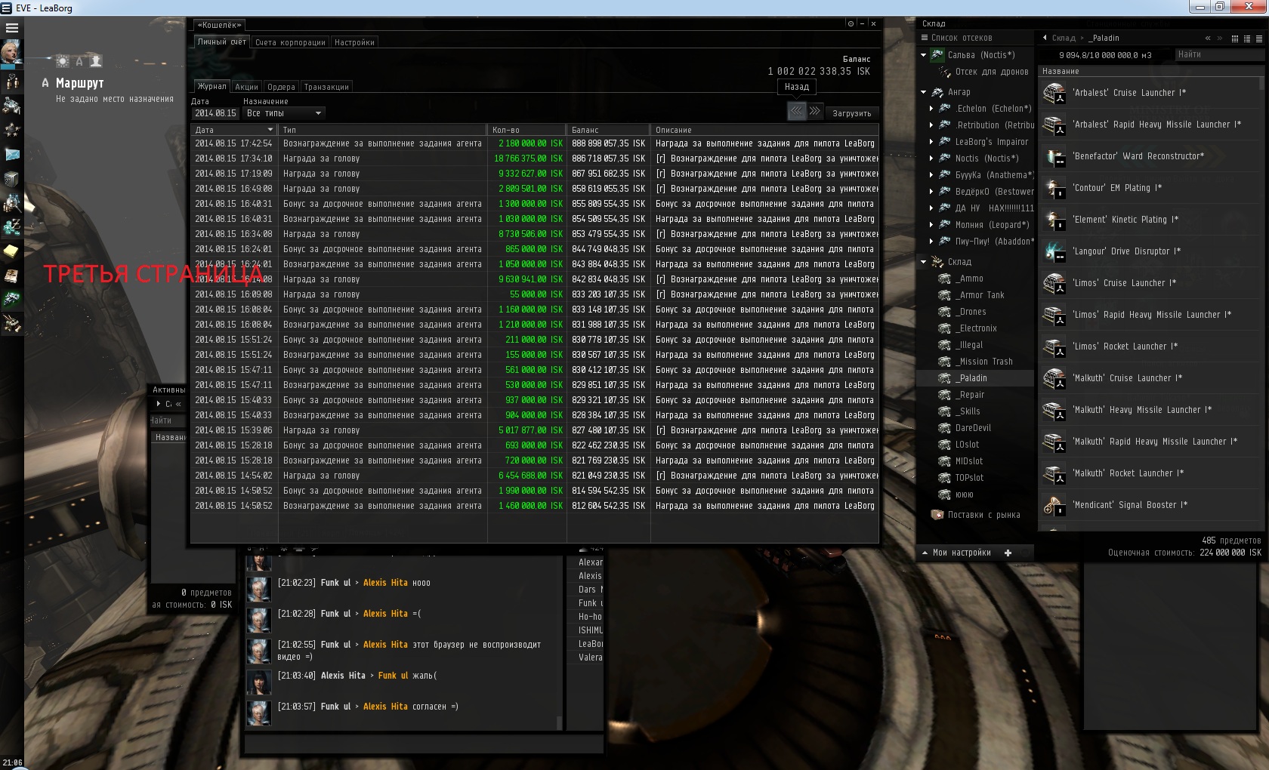Click the back arrow beside Склад breadcrumb
The width and height of the screenshot is (1269, 770).
[x=1045, y=38]
